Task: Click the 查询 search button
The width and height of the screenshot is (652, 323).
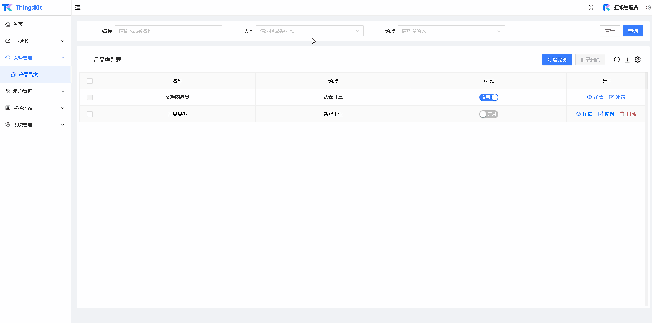Action: 633,31
